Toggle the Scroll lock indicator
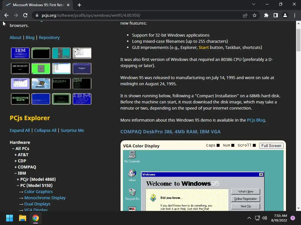The height and width of the screenshot is (225, 301). (x=254, y=145)
